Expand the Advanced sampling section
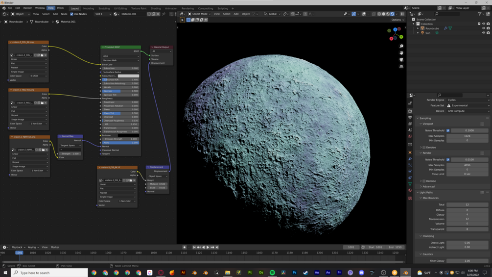 (x=428, y=186)
